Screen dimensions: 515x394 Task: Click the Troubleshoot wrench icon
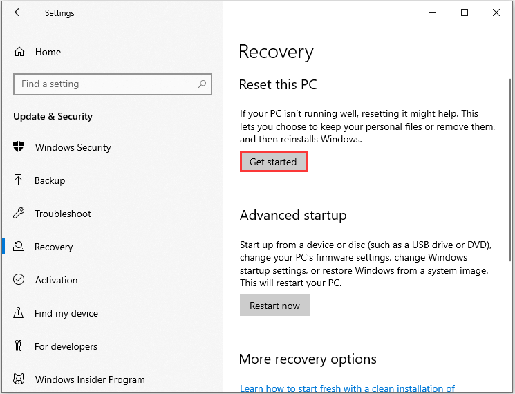(x=19, y=214)
